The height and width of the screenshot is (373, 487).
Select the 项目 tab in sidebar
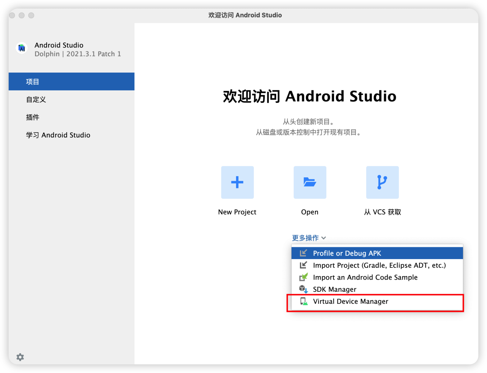(x=71, y=82)
